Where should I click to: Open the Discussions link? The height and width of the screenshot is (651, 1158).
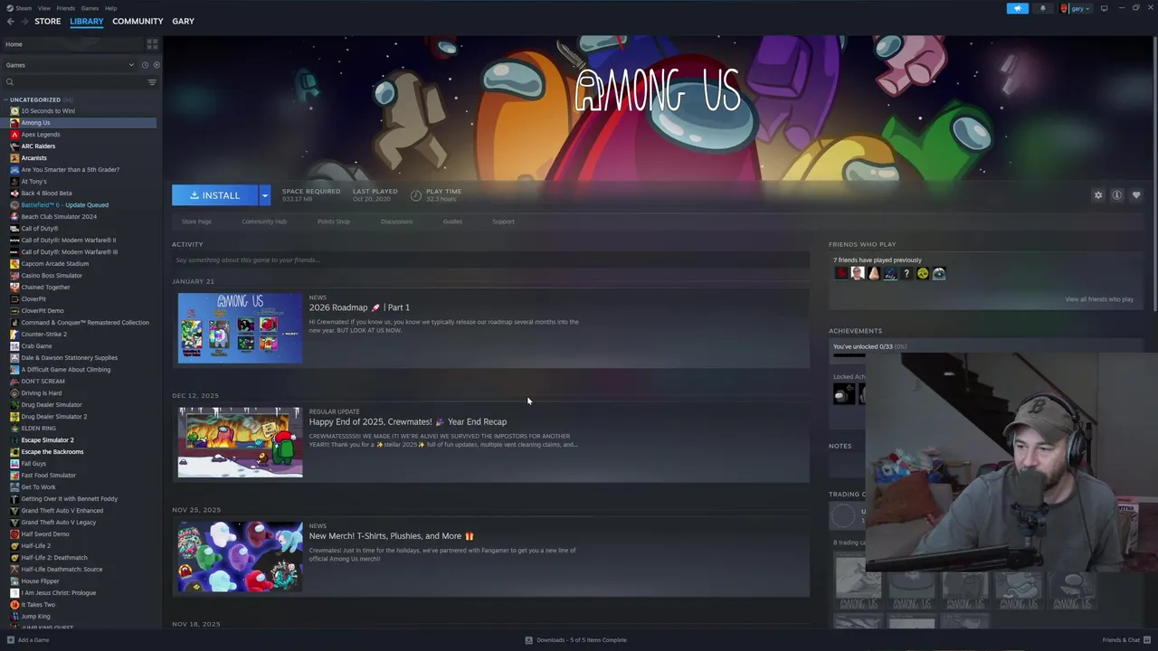tap(396, 222)
